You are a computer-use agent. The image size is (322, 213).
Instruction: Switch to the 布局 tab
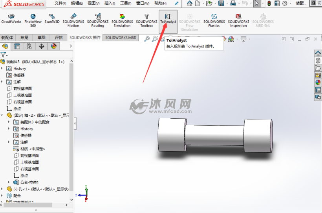point(24,38)
